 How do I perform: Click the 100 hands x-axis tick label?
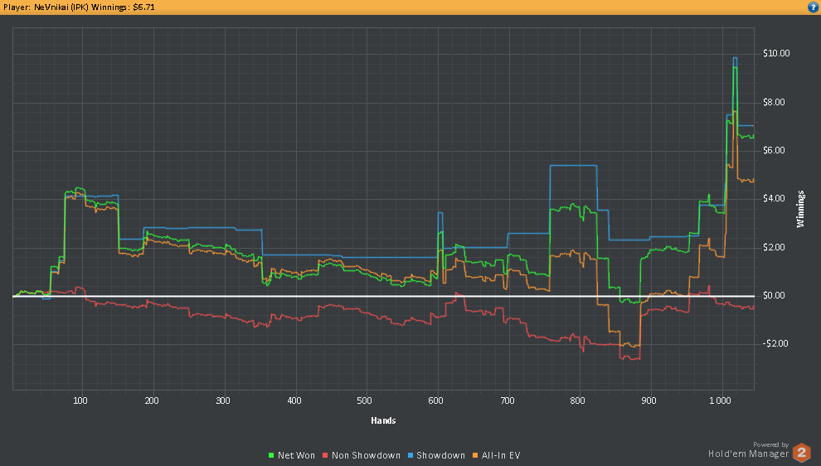(x=80, y=400)
